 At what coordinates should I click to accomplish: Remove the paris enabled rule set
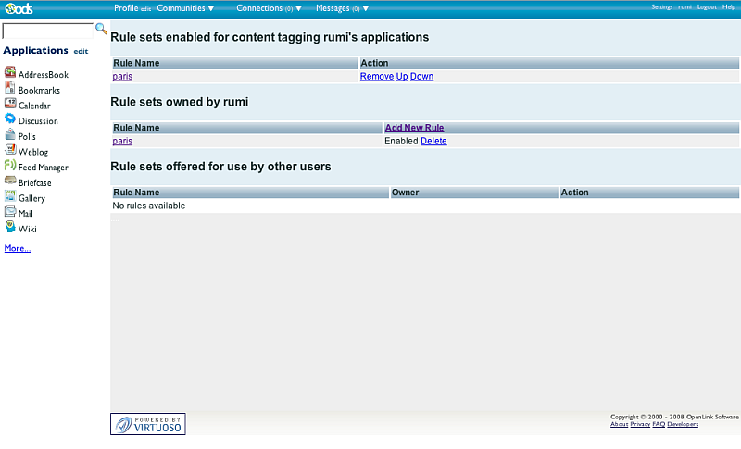376,77
